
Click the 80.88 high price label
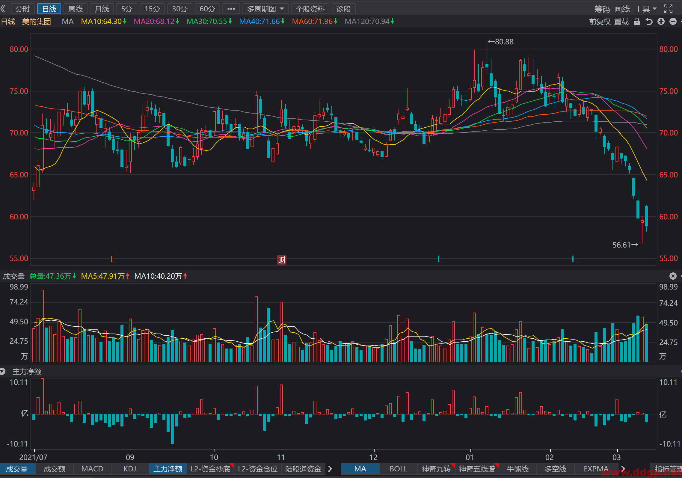(501, 42)
